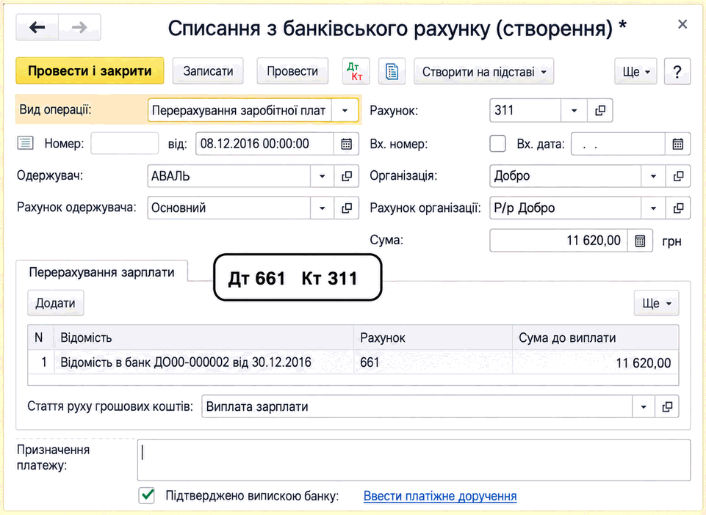The width and height of the screenshot is (706, 515).
Task: Click the Одержувач field with АВАЛЬ
Action: tap(228, 176)
